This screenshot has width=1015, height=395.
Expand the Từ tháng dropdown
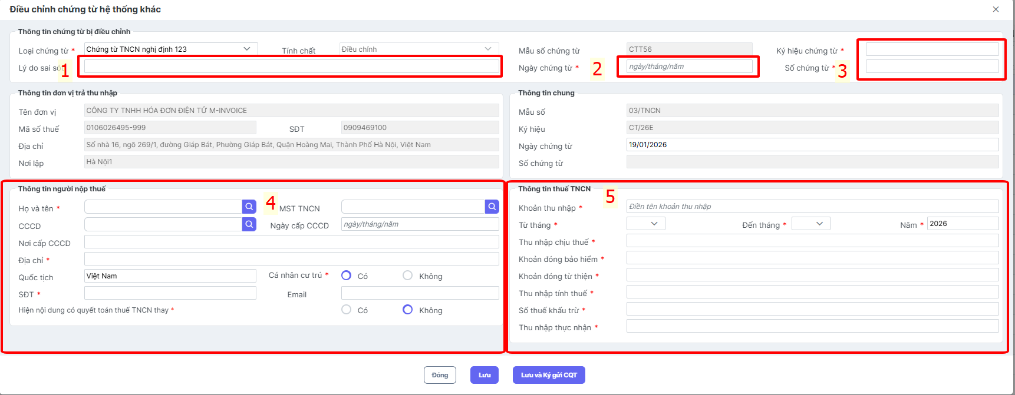coord(646,224)
